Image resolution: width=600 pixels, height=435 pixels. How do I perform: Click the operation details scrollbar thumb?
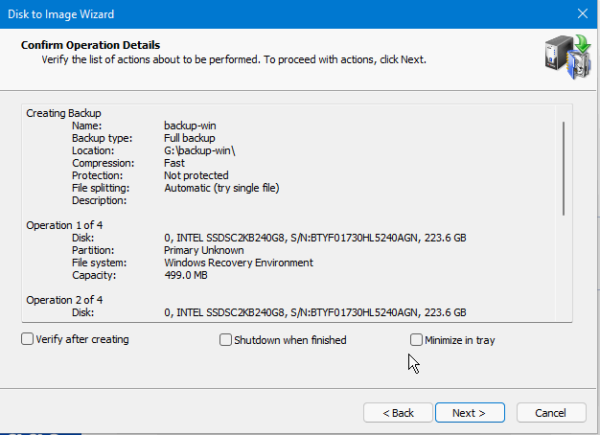pos(564,169)
